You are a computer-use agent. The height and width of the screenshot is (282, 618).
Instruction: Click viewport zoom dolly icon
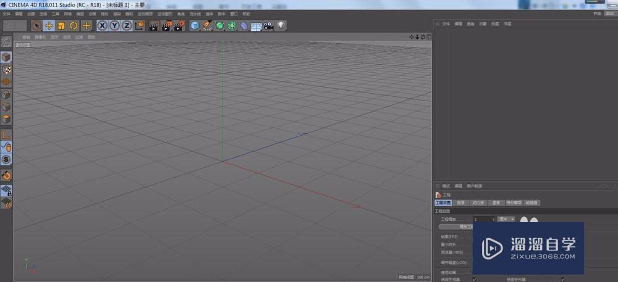click(417, 37)
